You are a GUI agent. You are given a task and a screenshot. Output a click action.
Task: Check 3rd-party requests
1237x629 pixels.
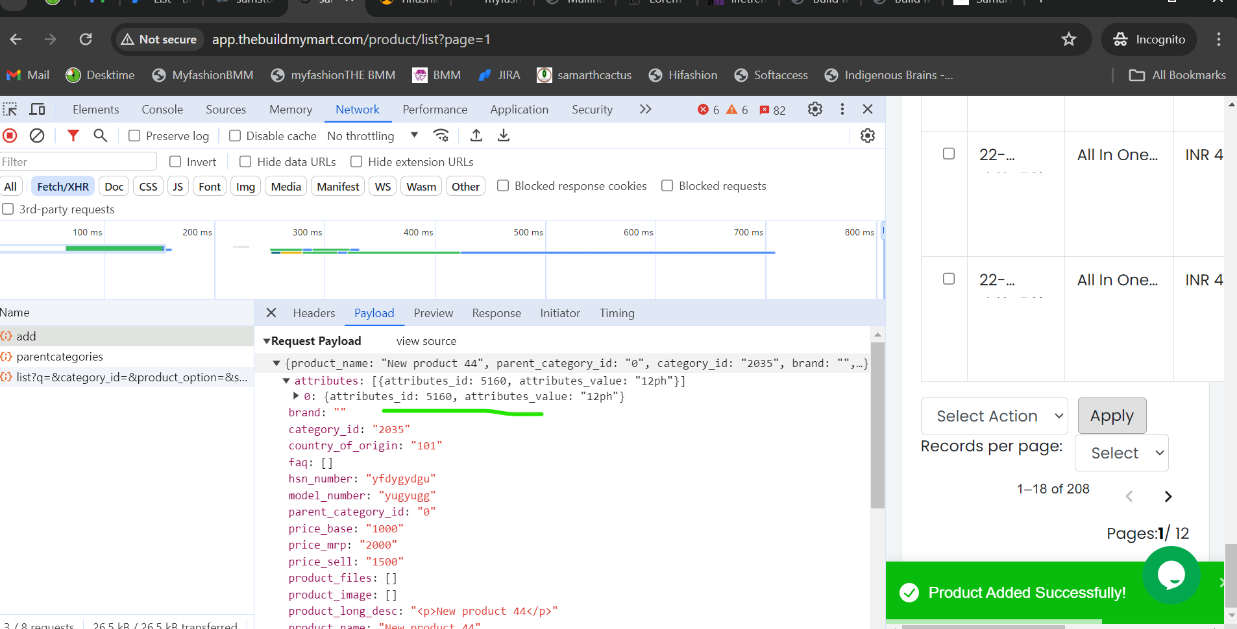[x=8, y=209]
